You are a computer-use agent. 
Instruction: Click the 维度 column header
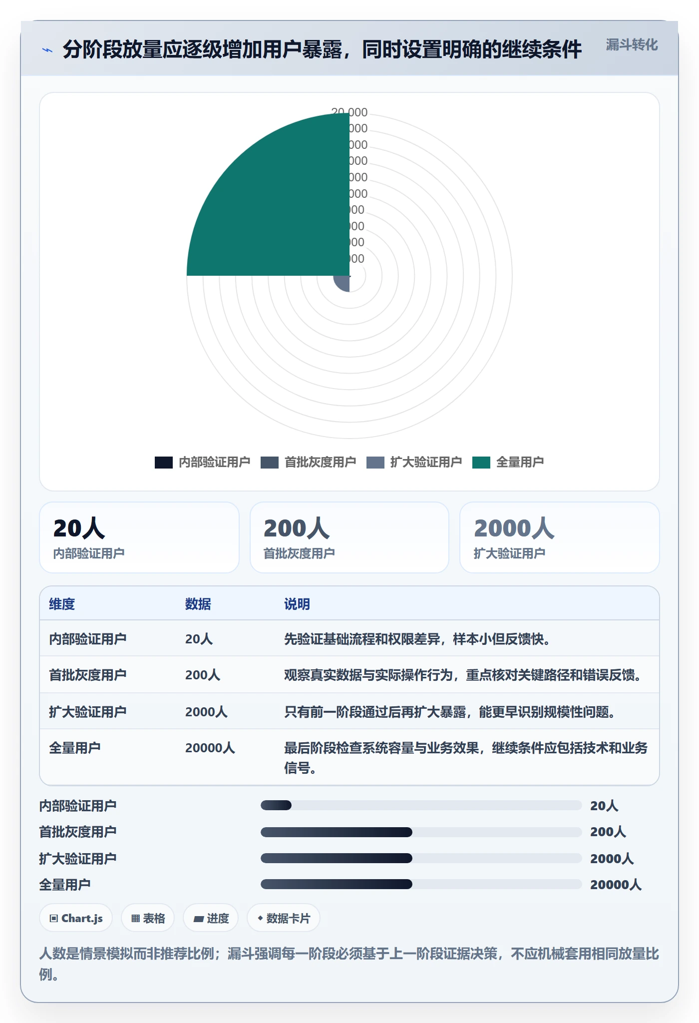click(x=62, y=604)
